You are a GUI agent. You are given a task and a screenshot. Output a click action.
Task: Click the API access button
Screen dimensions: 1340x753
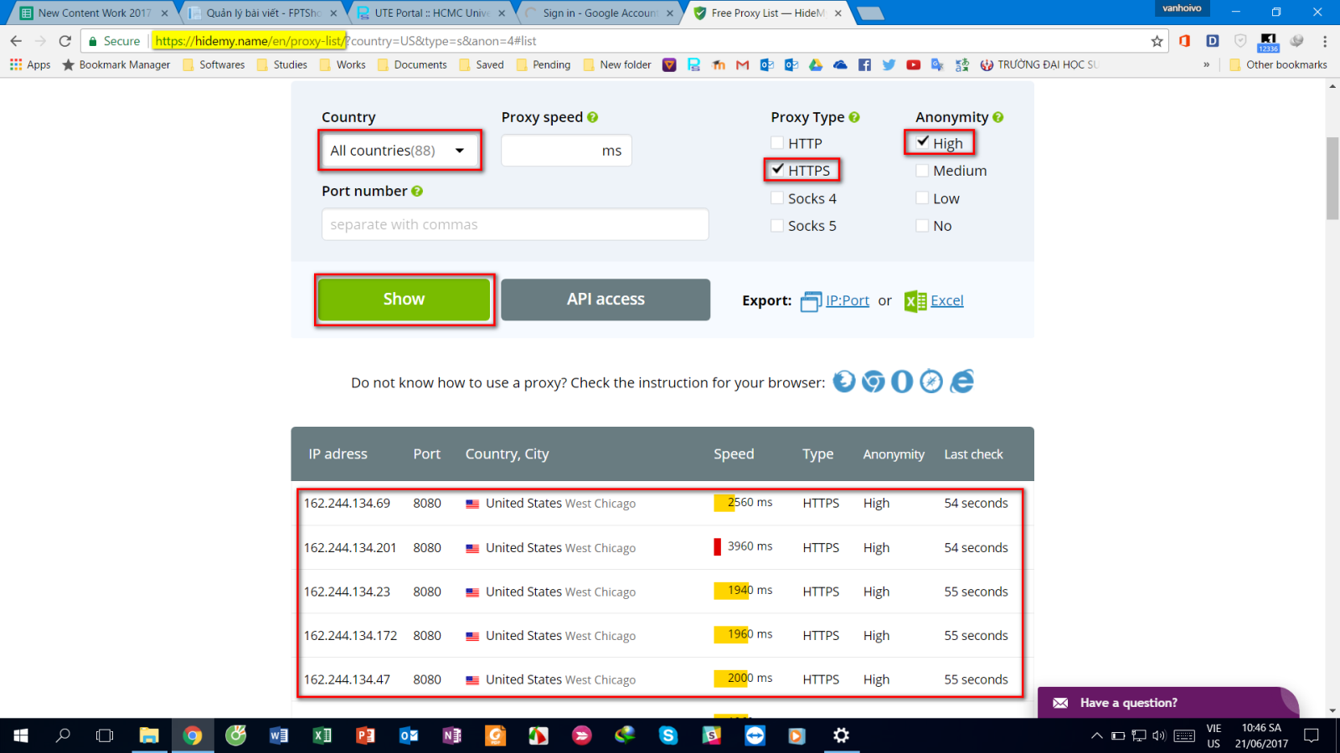(605, 299)
